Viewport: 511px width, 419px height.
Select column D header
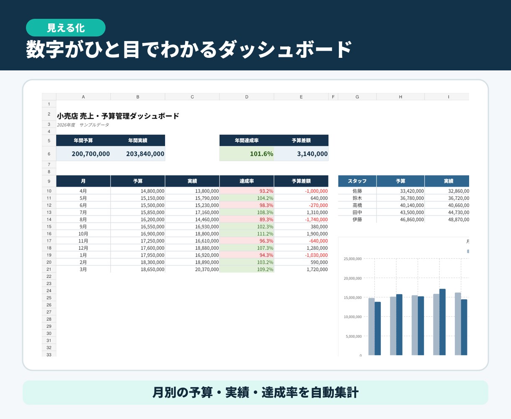[x=247, y=97]
